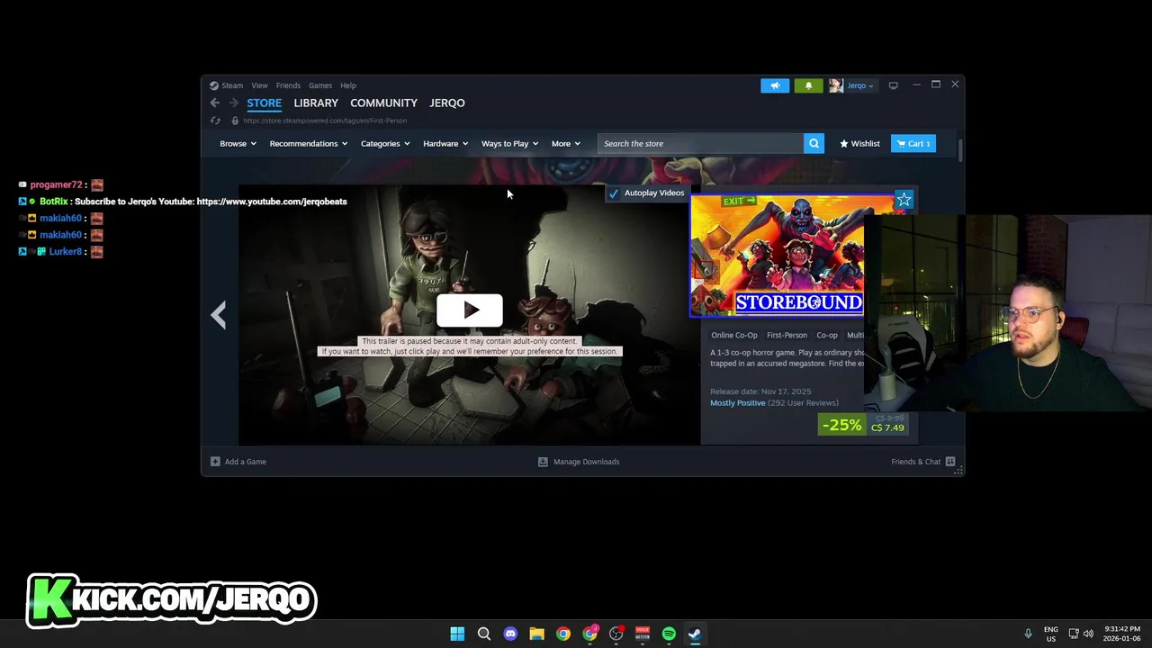Click the Online Co-Op tag

[x=734, y=336]
